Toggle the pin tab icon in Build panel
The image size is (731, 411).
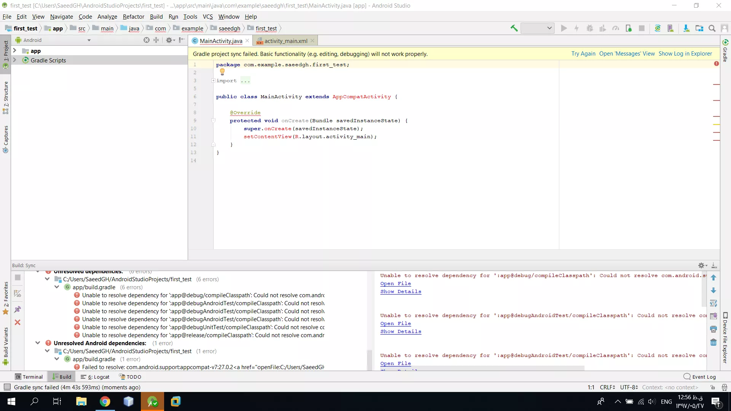click(18, 309)
